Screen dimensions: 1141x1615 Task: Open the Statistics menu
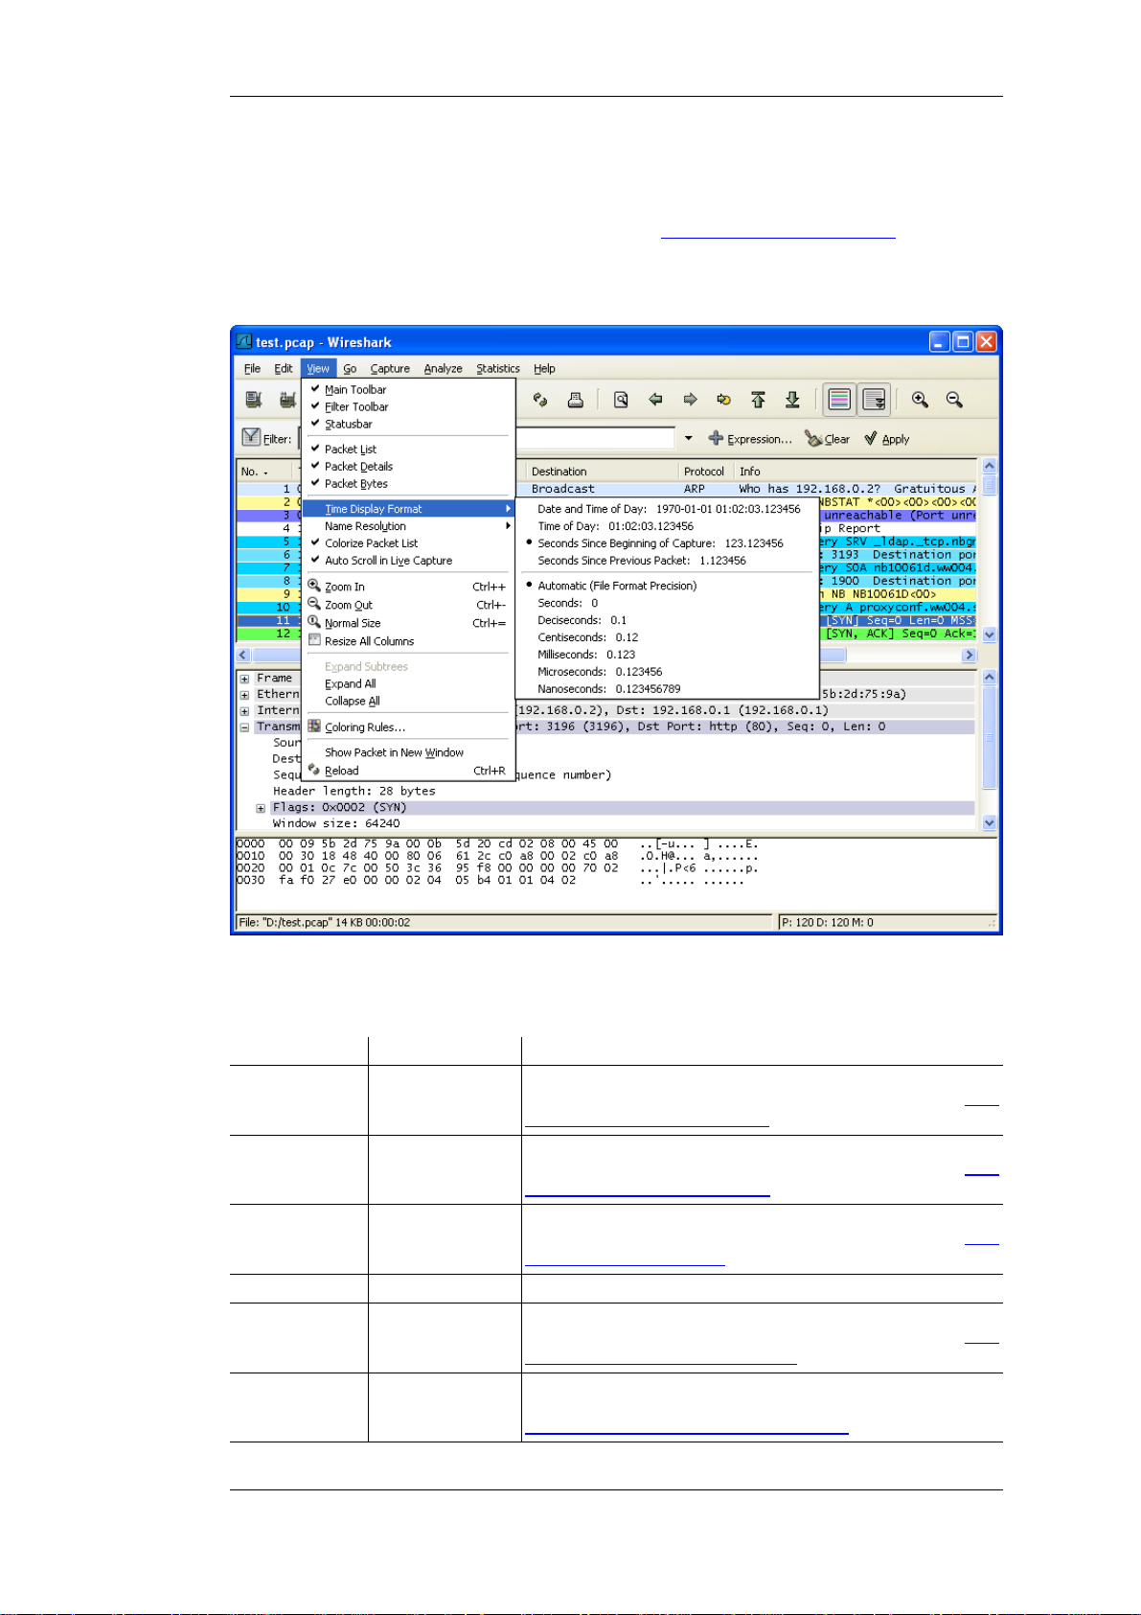[498, 368]
